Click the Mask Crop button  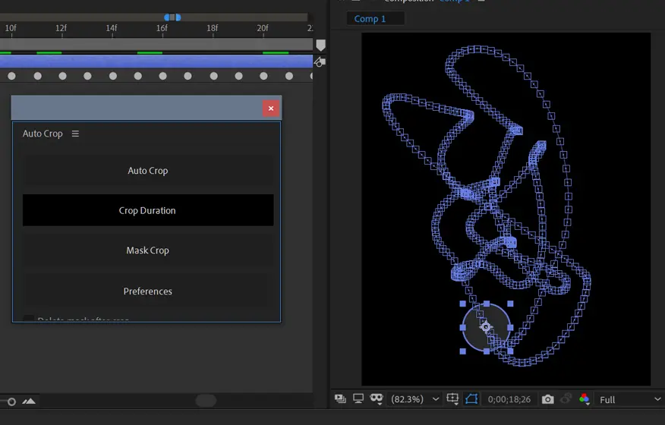point(148,250)
